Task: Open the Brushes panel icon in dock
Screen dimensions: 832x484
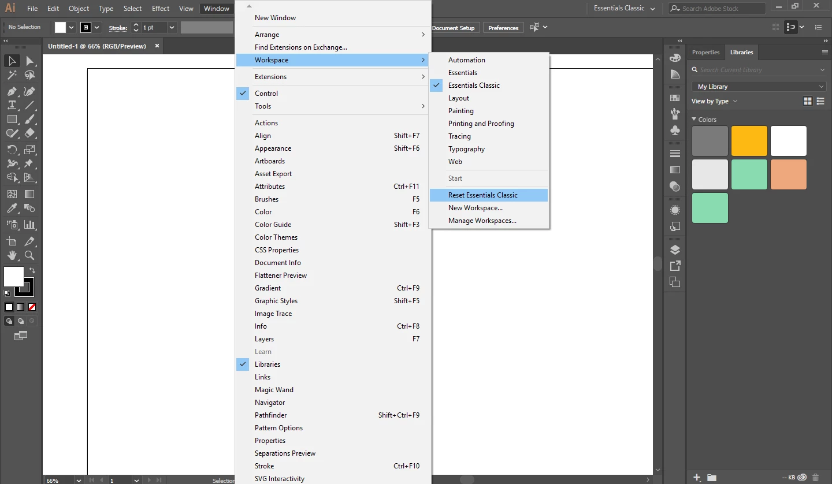Action: pyautogui.click(x=675, y=114)
